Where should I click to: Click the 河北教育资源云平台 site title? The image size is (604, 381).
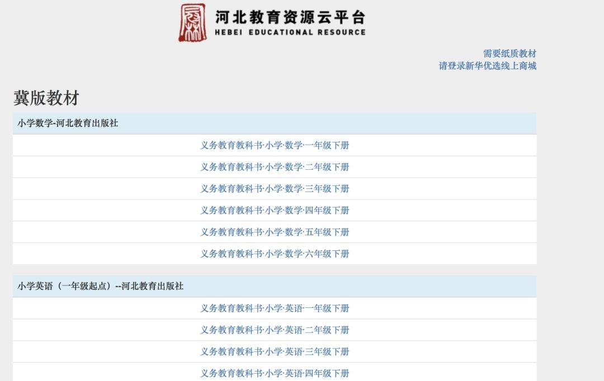290,17
